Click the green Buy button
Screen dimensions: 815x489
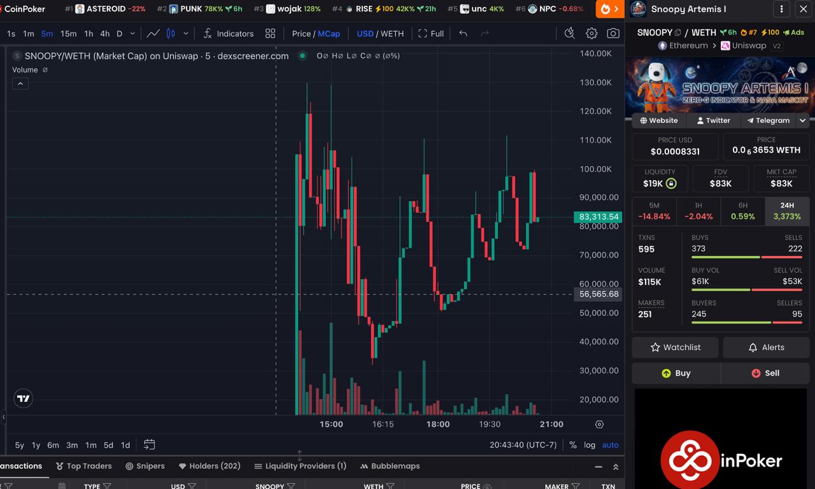[676, 373]
